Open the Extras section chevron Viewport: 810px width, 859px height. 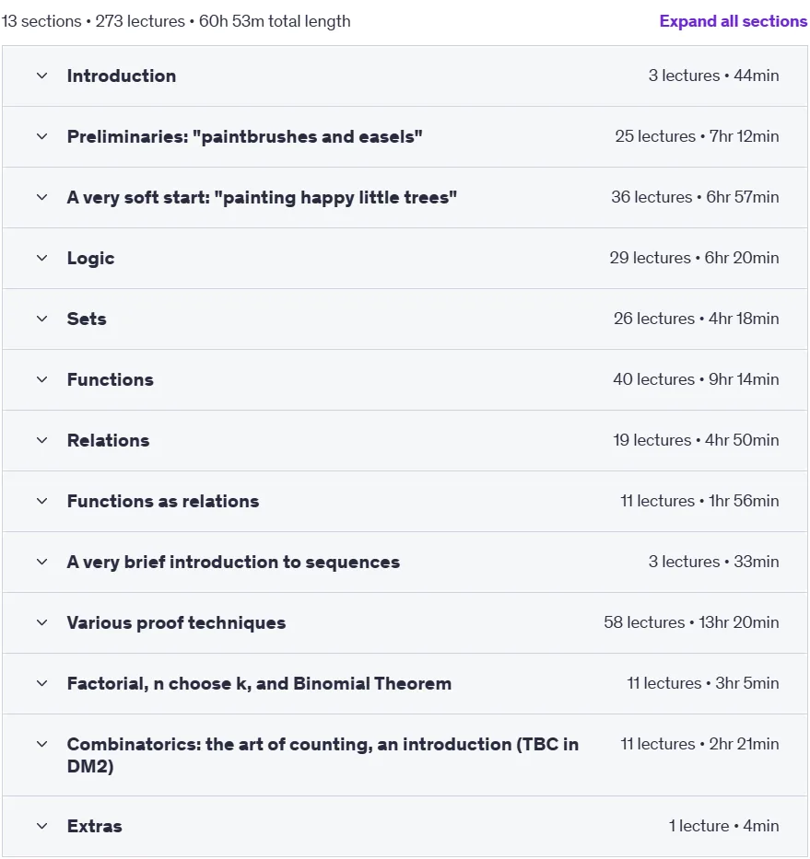(42, 826)
